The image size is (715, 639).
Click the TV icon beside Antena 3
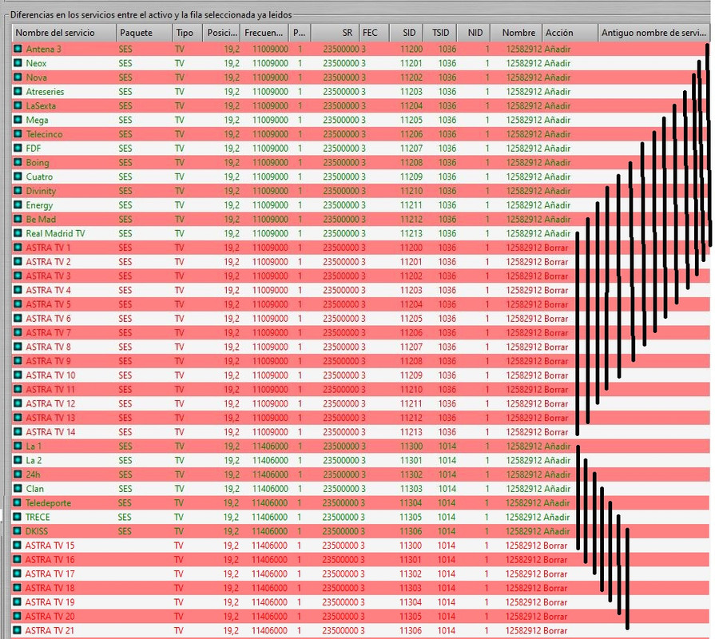(18, 49)
